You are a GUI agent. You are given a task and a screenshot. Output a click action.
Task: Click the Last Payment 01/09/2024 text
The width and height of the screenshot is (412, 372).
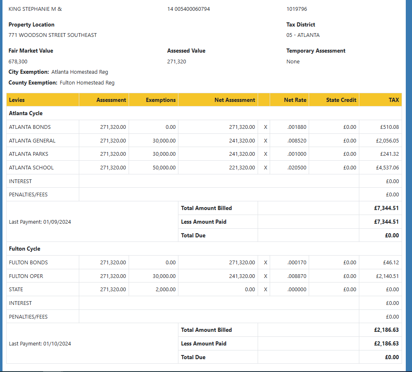(40, 222)
